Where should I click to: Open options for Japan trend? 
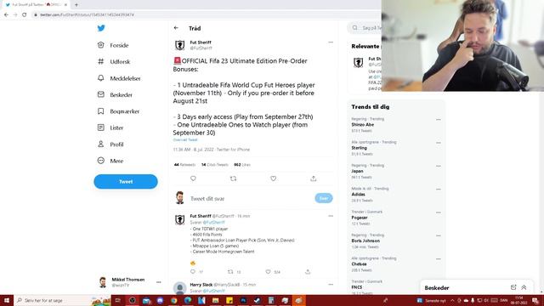click(x=439, y=167)
